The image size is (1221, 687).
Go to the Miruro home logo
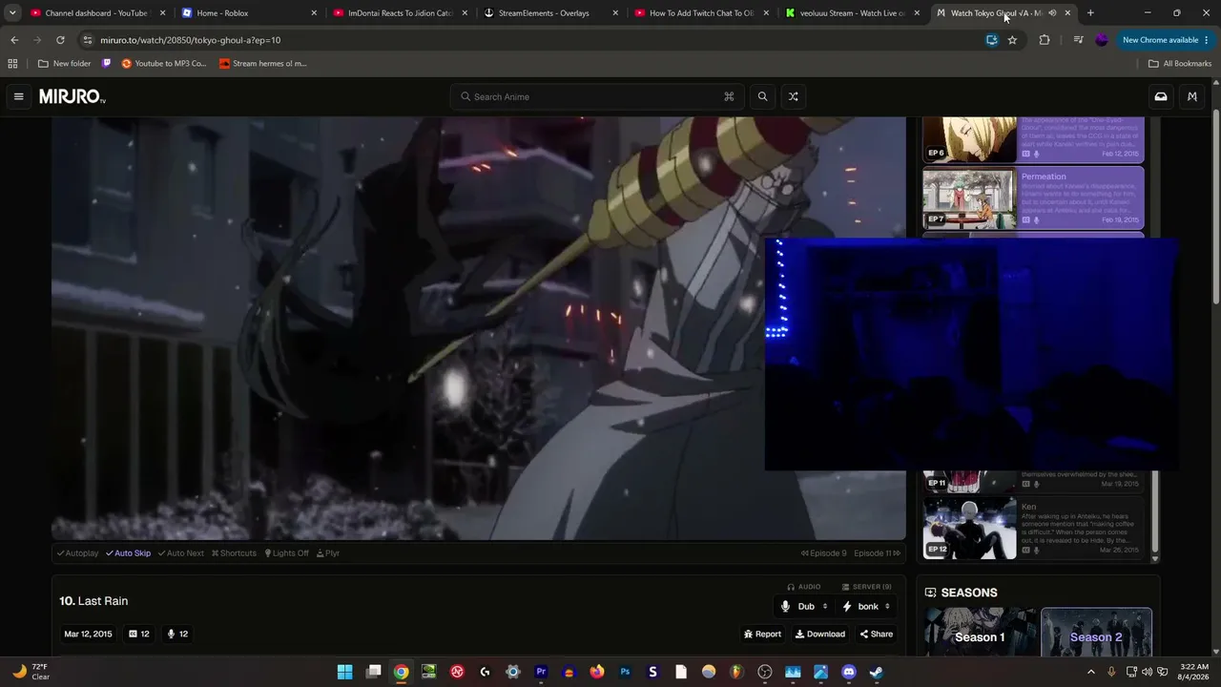tap(72, 96)
